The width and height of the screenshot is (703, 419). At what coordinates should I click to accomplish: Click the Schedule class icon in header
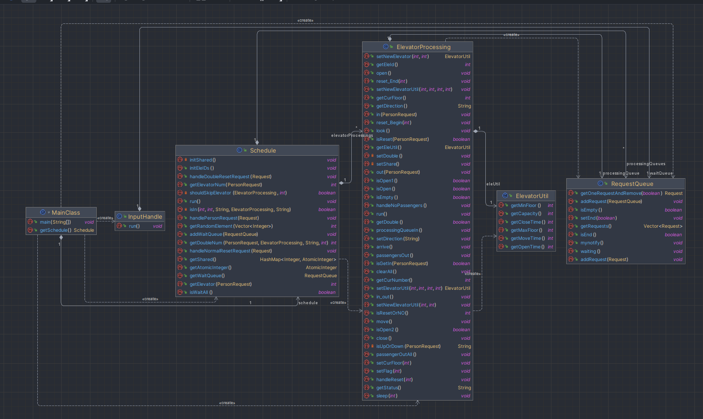pyautogui.click(x=239, y=150)
